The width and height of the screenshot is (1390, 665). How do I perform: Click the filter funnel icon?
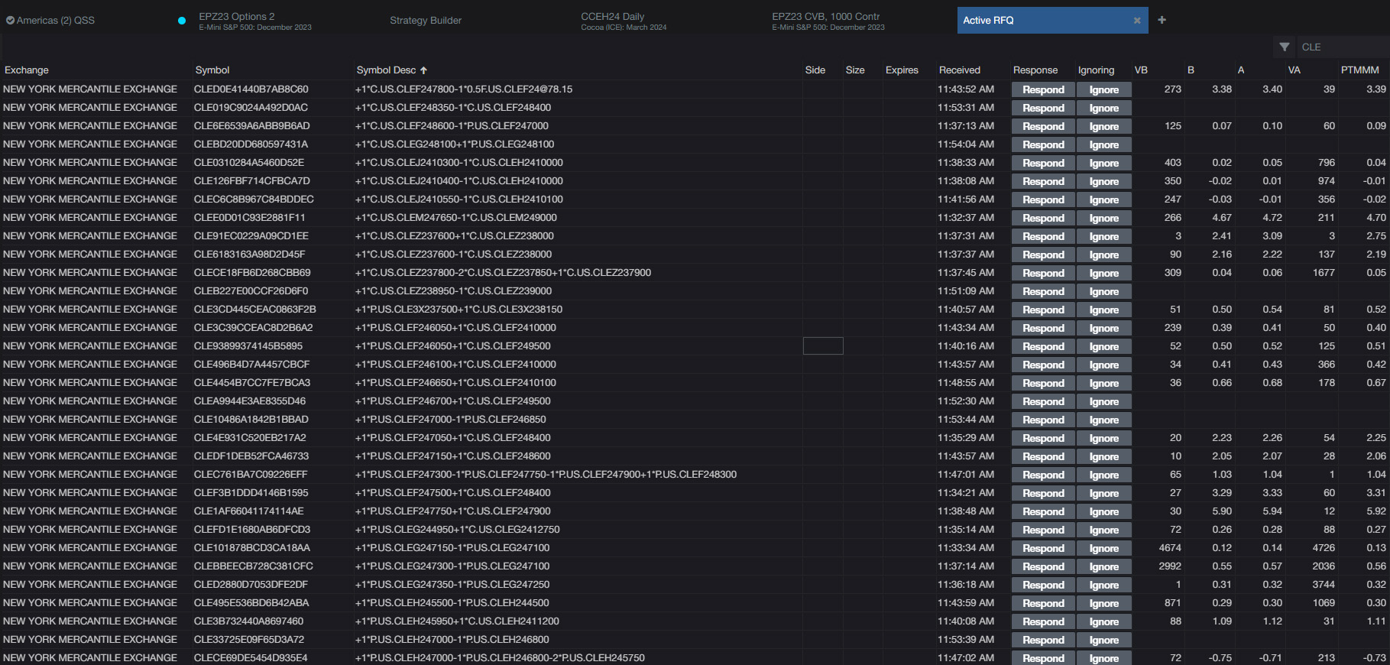coord(1285,47)
